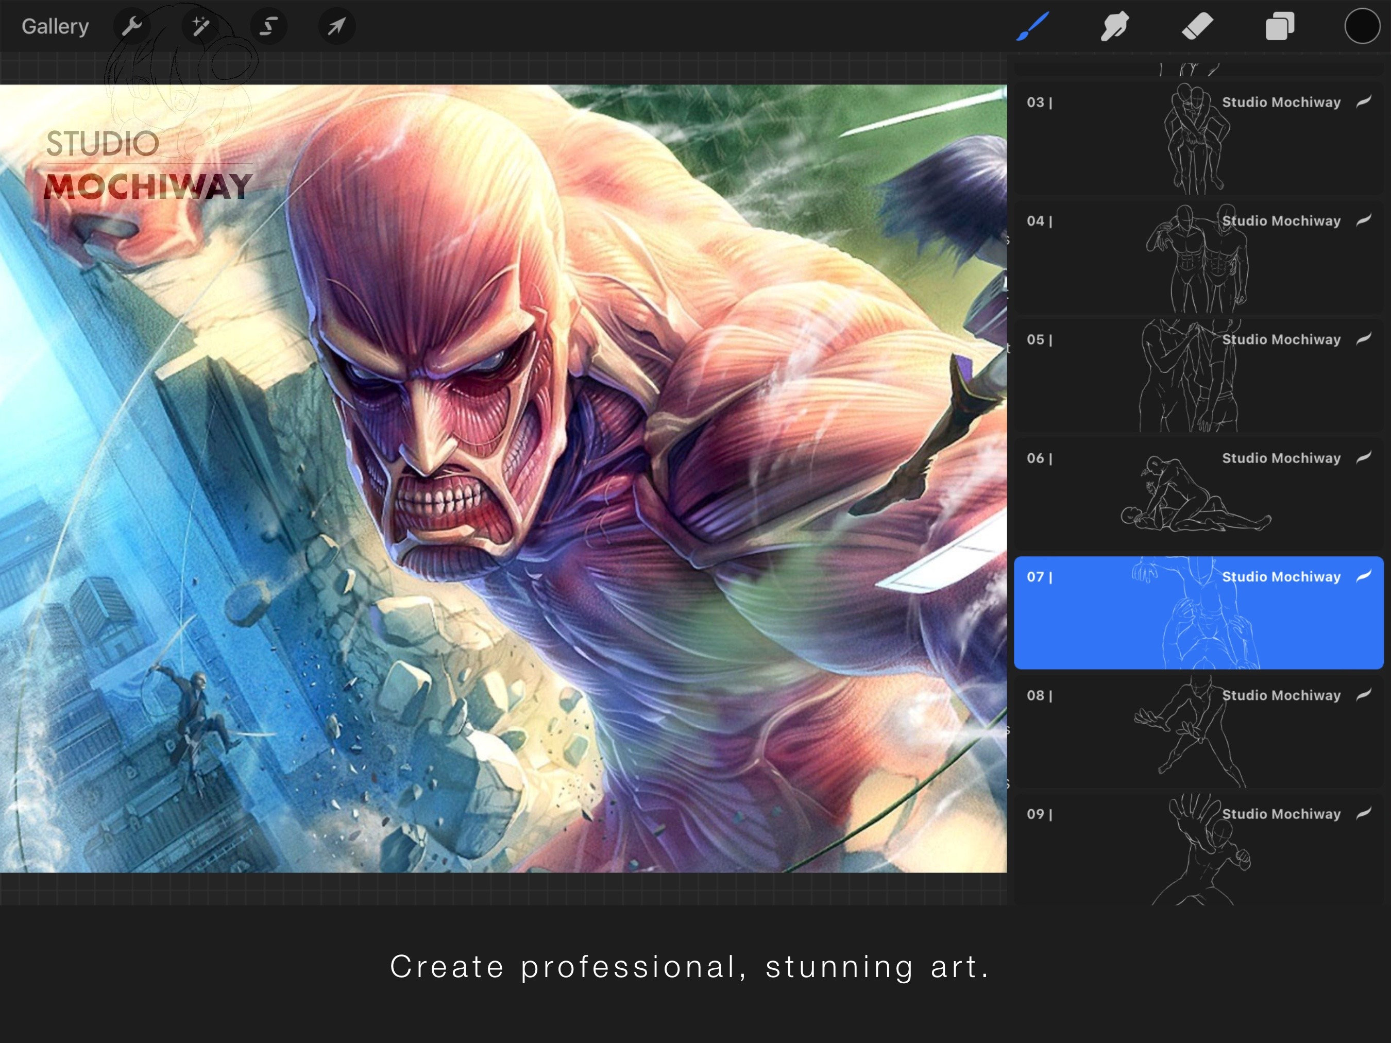This screenshot has height=1043, width=1391.
Task: Click stroke icon on brush 03
Action: coord(1363,101)
